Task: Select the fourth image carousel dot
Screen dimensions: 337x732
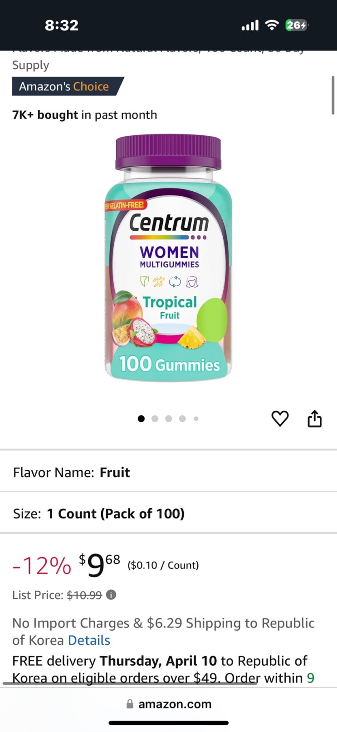Action: click(x=182, y=418)
